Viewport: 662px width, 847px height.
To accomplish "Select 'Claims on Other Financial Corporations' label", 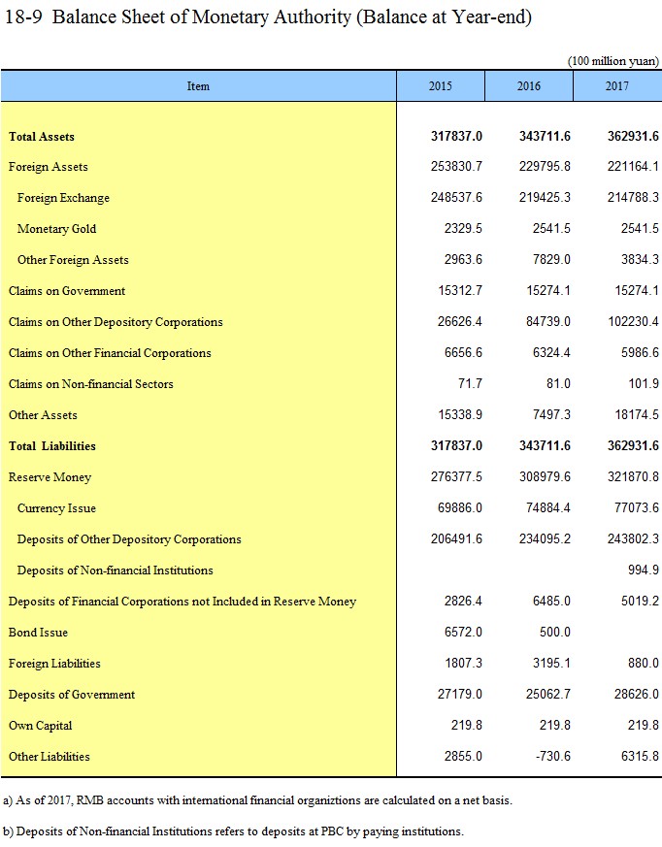I will pyautogui.click(x=110, y=353).
